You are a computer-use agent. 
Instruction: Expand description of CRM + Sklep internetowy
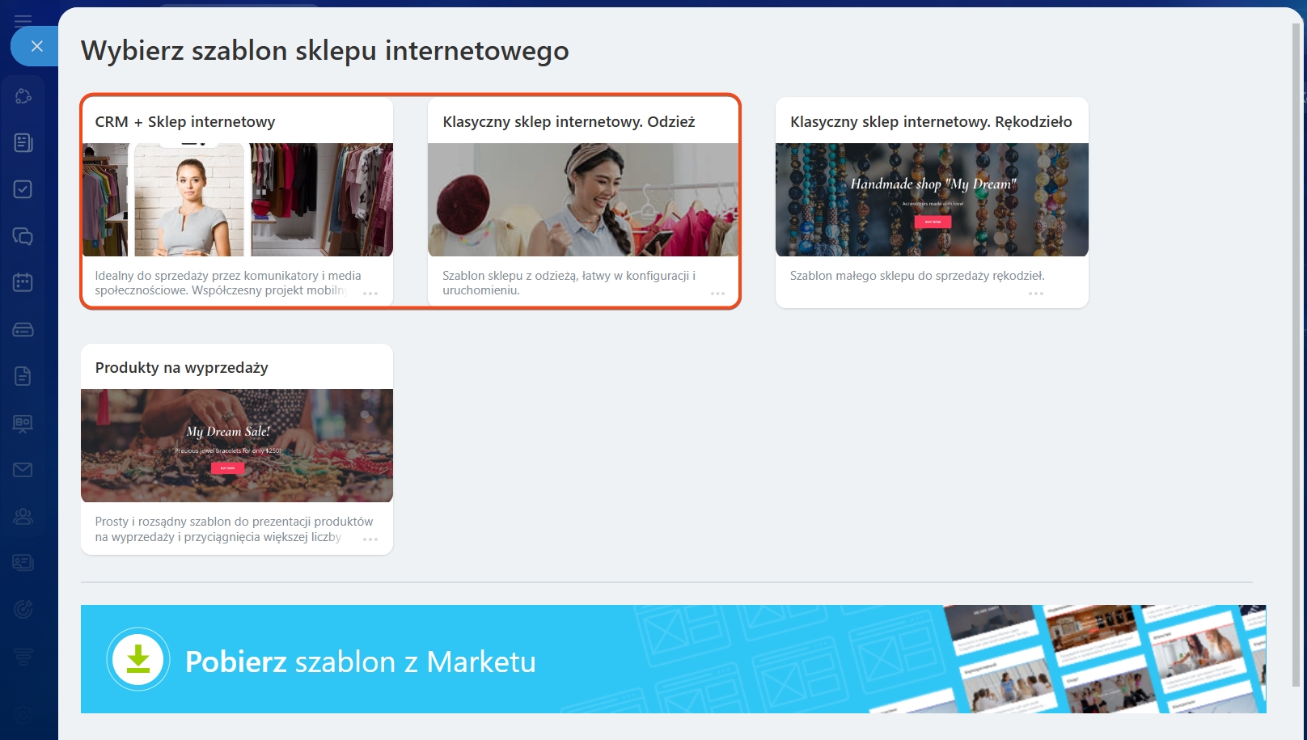click(x=370, y=294)
